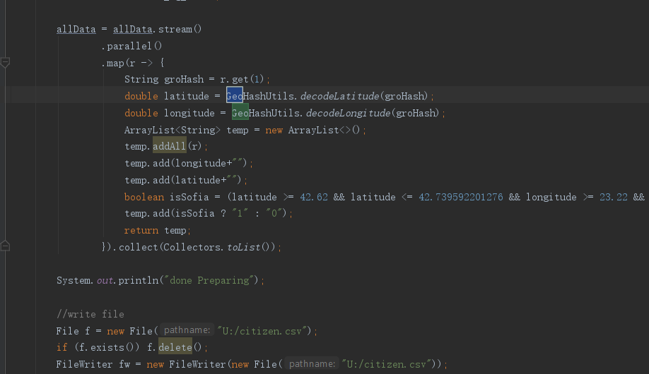Click temp.add(isSofia ternary line
This screenshot has height=374, width=649.
tap(208, 214)
